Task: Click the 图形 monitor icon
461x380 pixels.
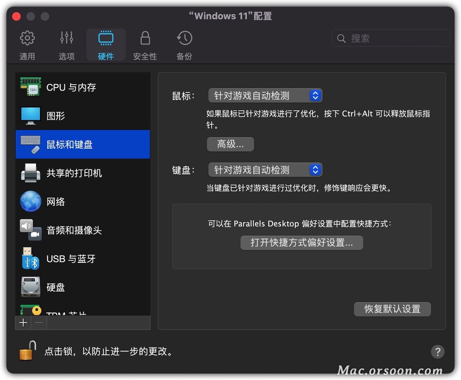Action: pyautogui.click(x=31, y=116)
